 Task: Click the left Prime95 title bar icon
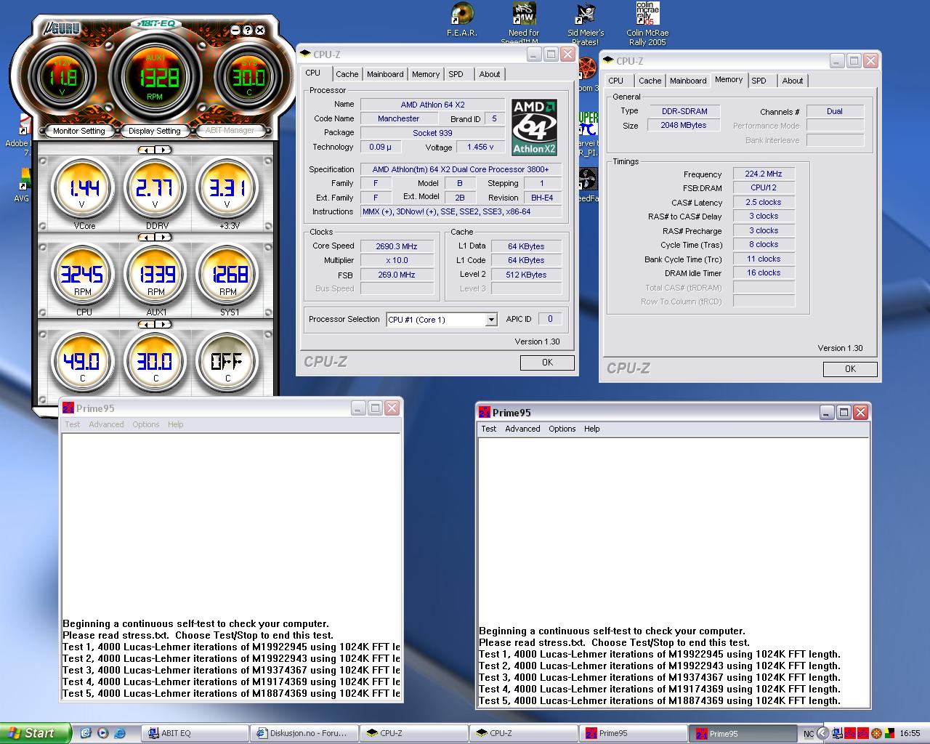pyautogui.click(x=68, y=408)
